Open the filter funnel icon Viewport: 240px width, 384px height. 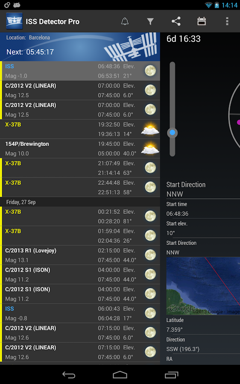[x=150, y=22]
